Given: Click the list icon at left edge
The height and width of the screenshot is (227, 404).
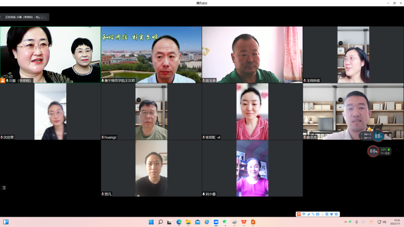Looking at the screenshot, I should pos(4,188).
